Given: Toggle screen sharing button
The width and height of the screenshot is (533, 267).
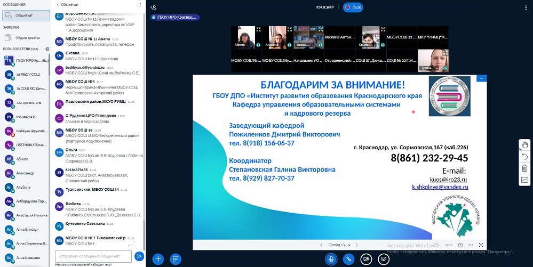Looking at the screenshot, I should point(383,258).
